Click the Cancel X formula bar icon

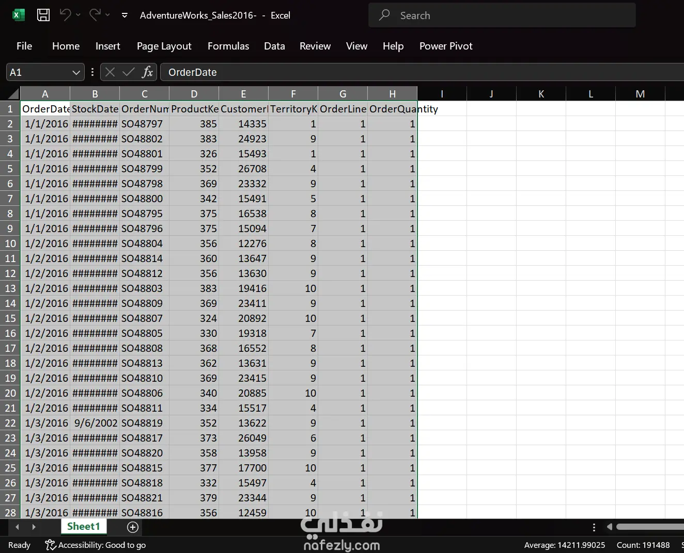(110, 72)
